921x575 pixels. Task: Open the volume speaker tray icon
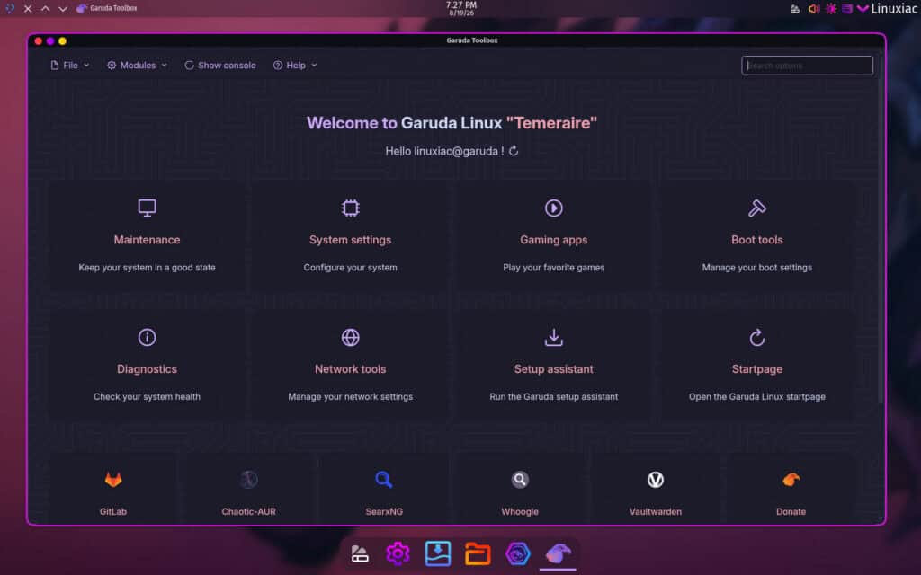(x=813, y=9)
